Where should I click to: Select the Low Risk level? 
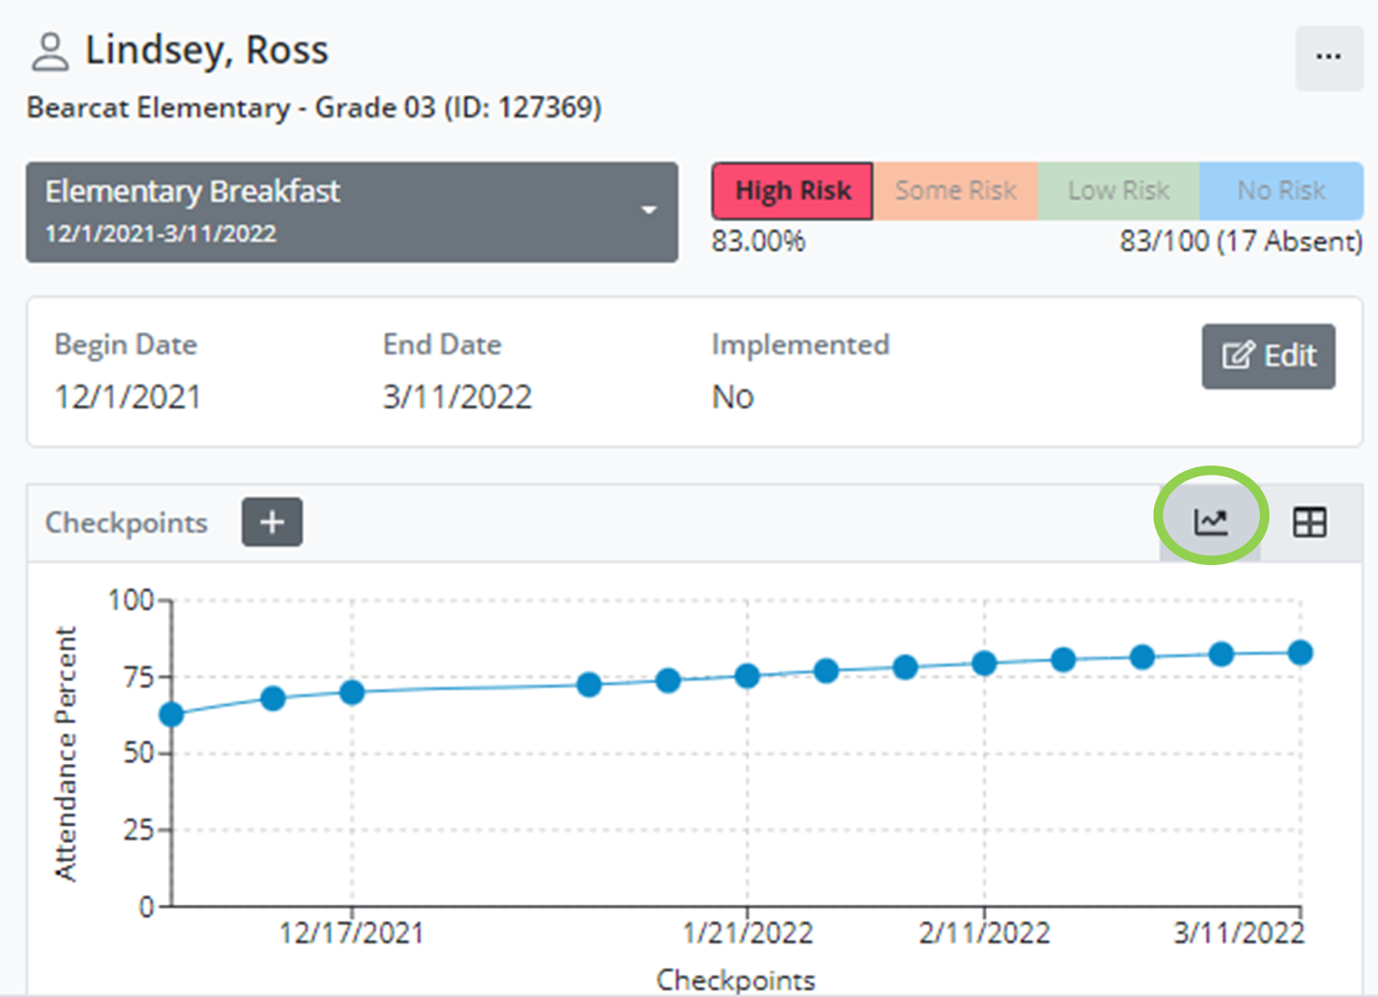(x=1118, y=191)
